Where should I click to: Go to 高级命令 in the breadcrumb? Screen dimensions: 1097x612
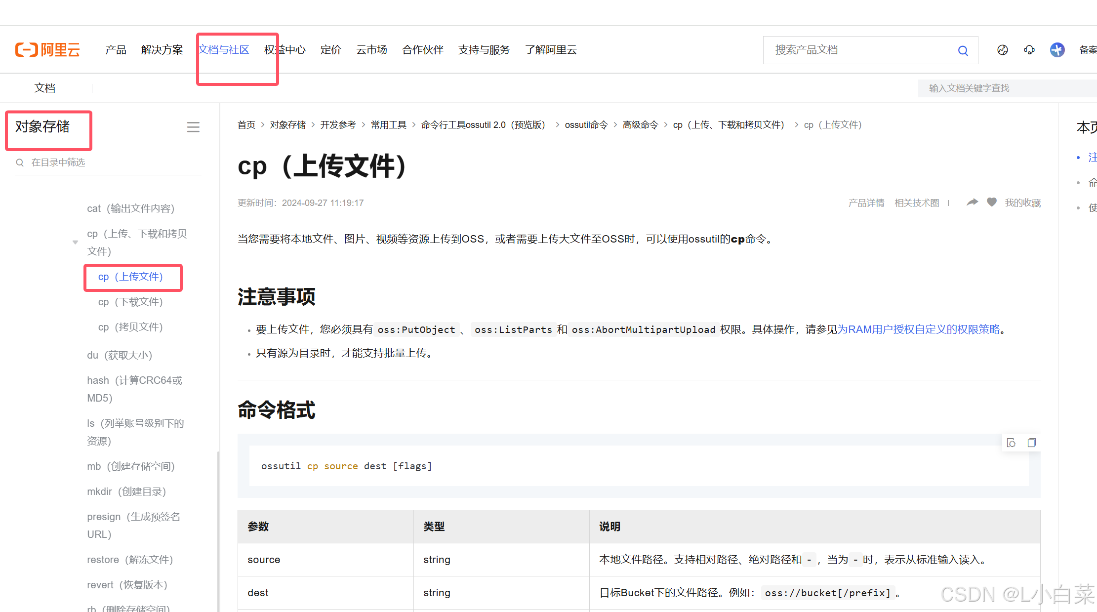640,125
